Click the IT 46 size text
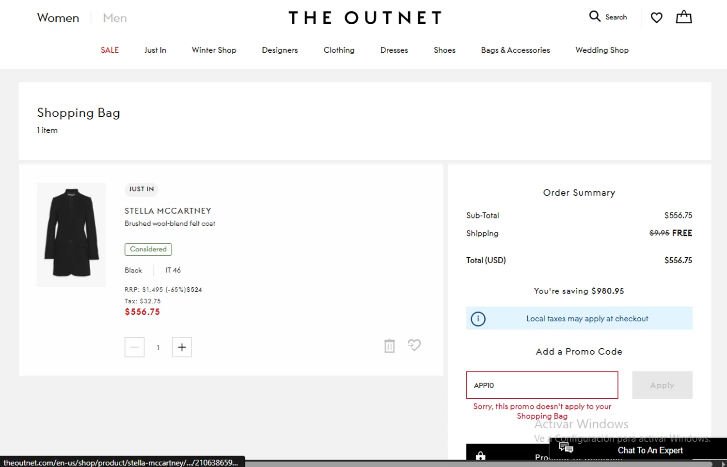 (173, 270)
